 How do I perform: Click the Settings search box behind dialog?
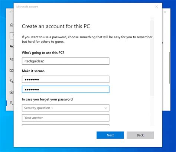(12, 36)
